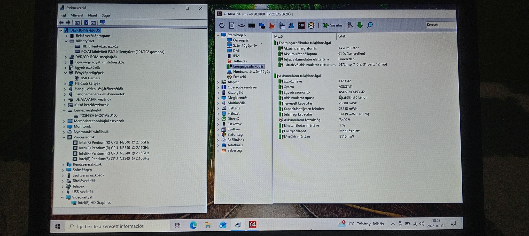Open File Explorer from the taskbar
The width and height of the screenshot is (529, 236).
pos(208,225)
